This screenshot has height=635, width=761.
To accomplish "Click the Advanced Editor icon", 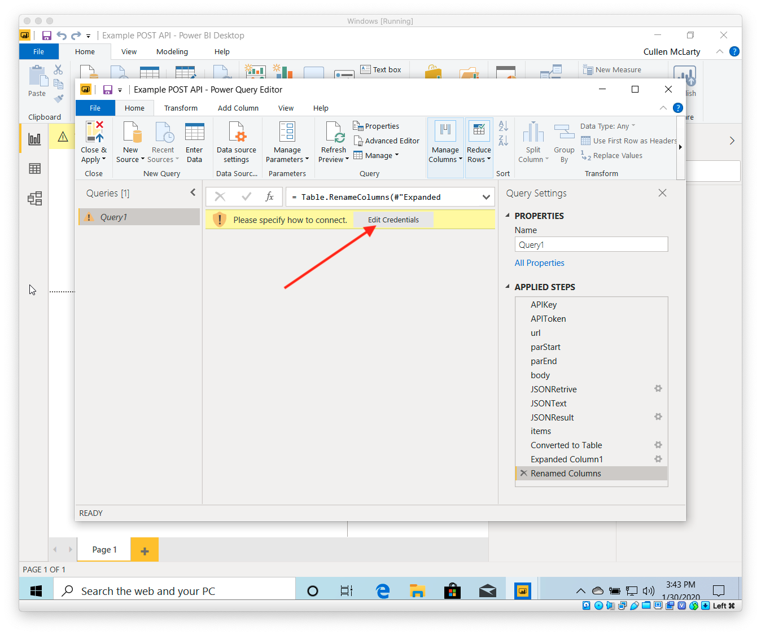I will coord(358,141).
